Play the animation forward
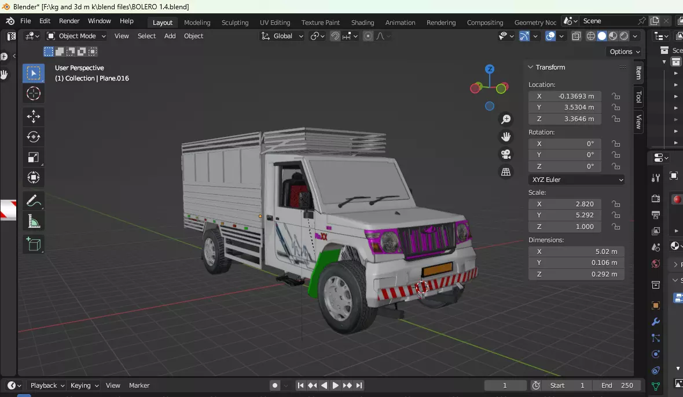Screen dimensions: 683x397 tap(335, 385)
